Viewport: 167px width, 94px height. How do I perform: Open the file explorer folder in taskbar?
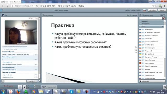(x=41, y=92)
